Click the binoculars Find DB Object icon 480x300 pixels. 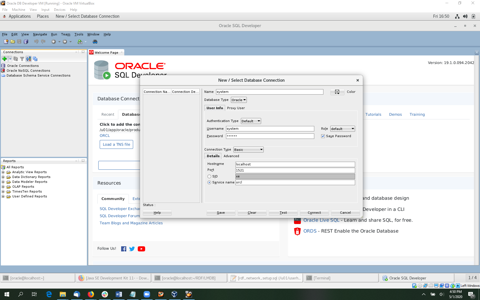pos(95,42)
